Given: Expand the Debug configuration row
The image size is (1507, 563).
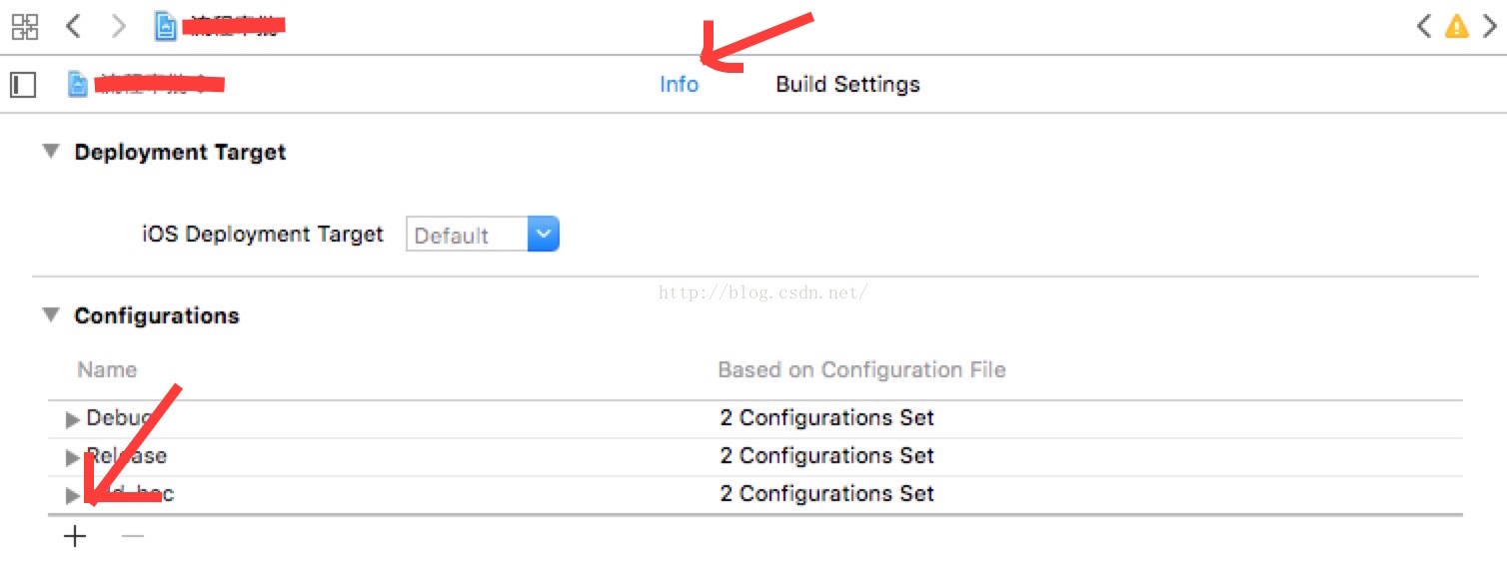Looking at the screenshot, I should 72,419.
